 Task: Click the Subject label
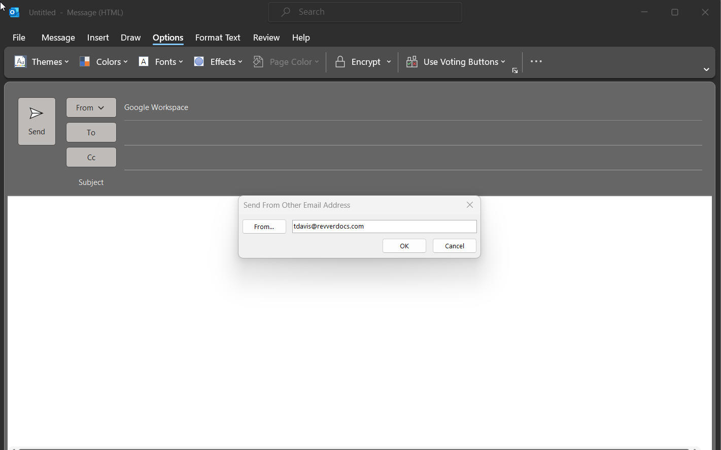click(x=91, y=182)
